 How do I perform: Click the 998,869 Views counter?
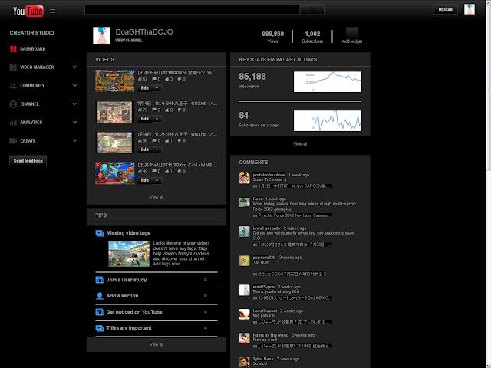(x=273, y=37)
